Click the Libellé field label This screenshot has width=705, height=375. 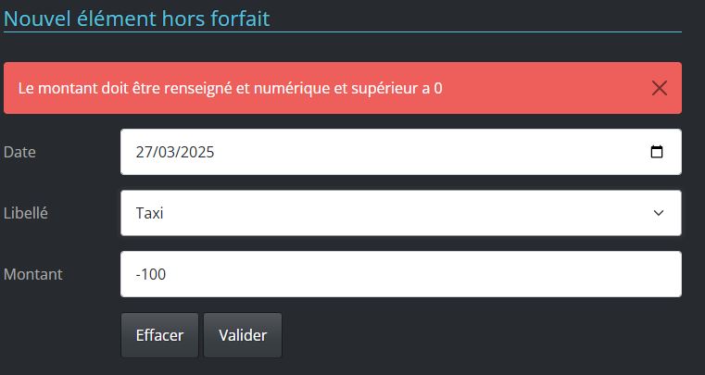click(x=26, y=213)
